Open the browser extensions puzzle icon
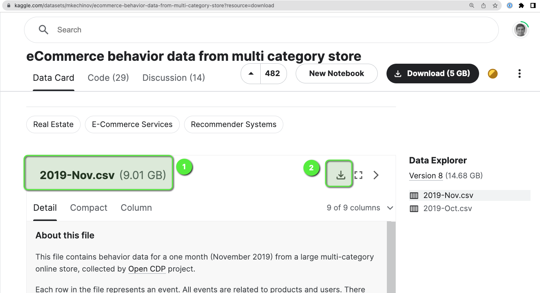Image resolution: width=540 pixels, height=293 pixels. 521,5
